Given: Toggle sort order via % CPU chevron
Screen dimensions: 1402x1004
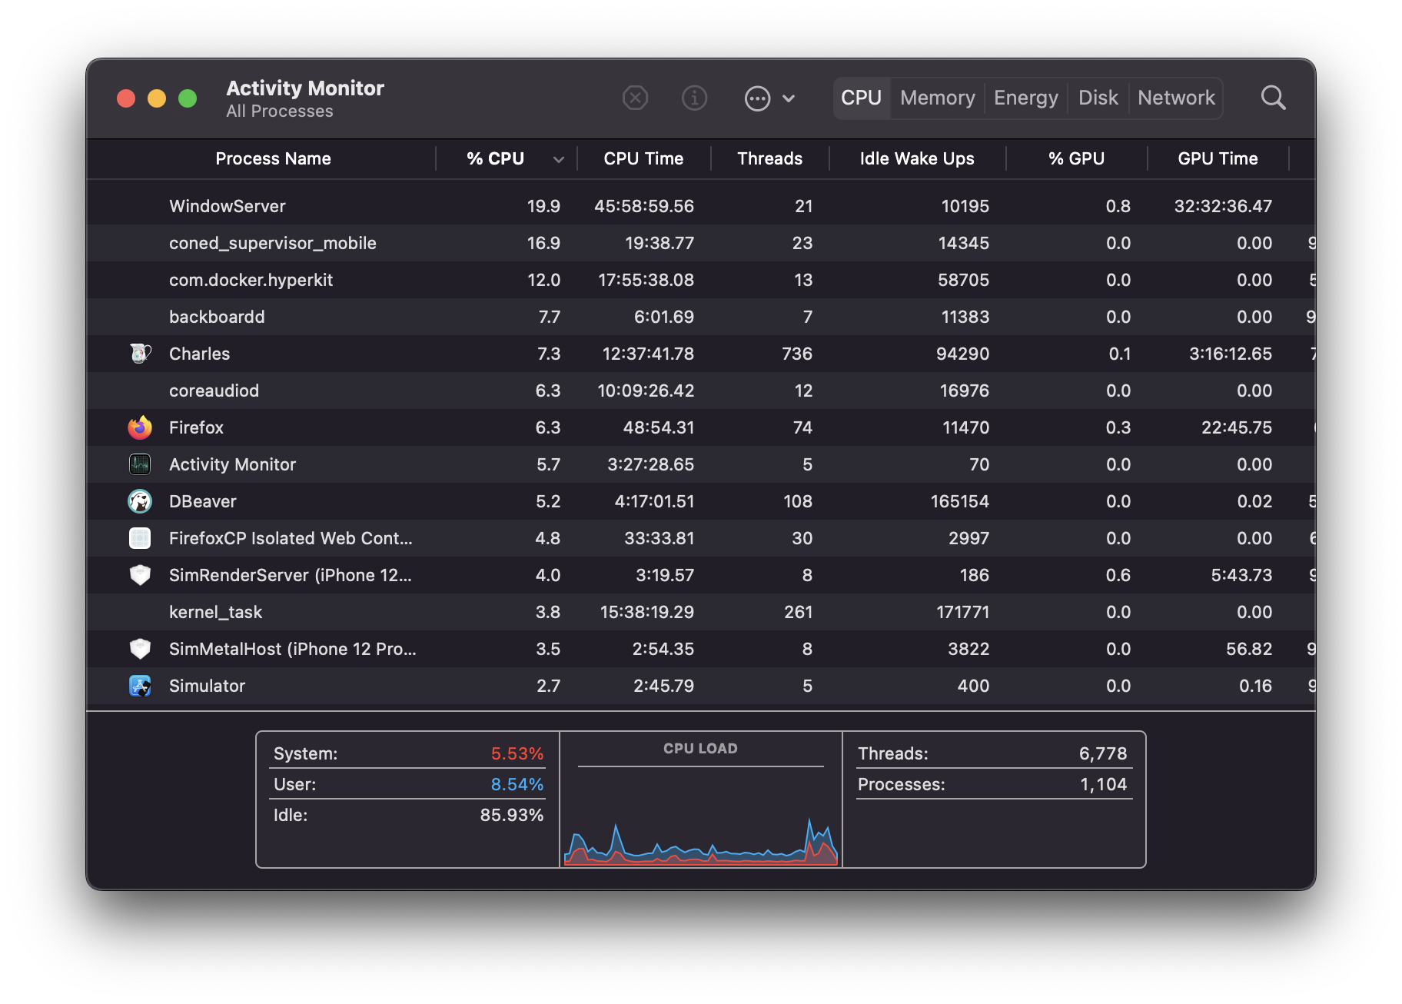Looking at the screenshot, I should point(559,159).
